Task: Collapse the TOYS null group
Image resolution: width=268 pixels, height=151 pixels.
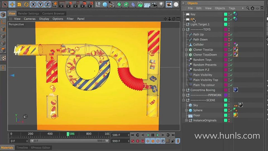Action: pos(184,29)
